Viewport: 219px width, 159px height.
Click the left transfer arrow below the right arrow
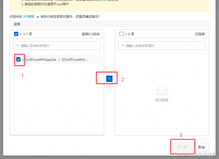click(109, 86)
